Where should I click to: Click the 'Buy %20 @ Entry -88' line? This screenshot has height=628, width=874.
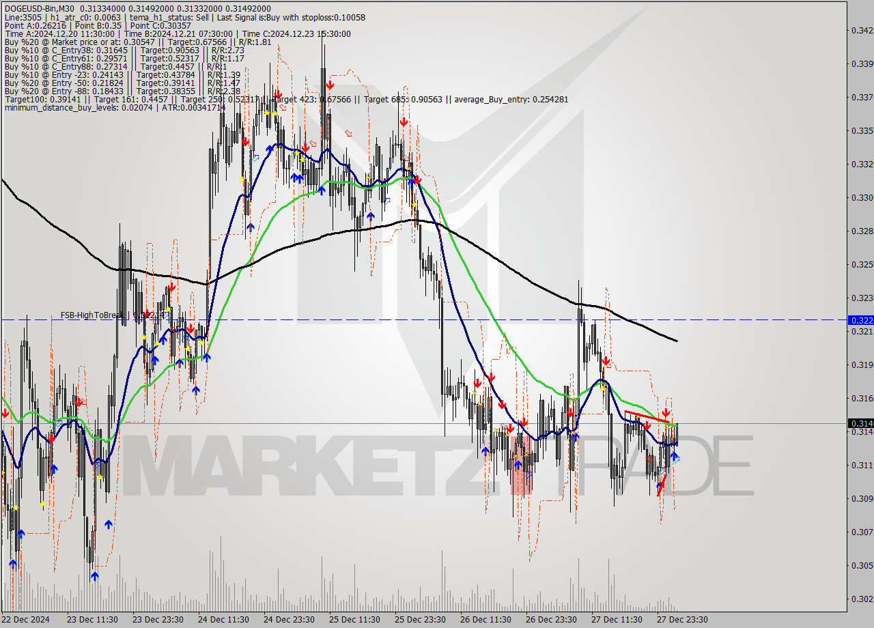click(122, 91)
